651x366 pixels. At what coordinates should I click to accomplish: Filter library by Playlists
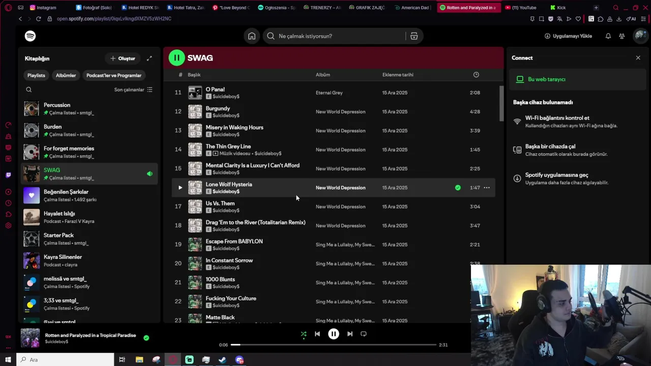[x=36, y=75]
